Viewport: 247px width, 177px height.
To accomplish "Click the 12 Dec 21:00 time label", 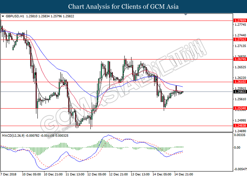I will point(118,174).
